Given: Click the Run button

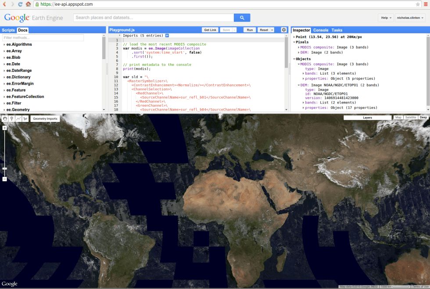Looking at the screenshot, I should 249,30.
